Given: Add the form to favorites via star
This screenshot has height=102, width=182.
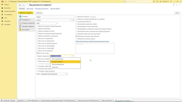Looking at the screenshot, I should coord(27,5).
